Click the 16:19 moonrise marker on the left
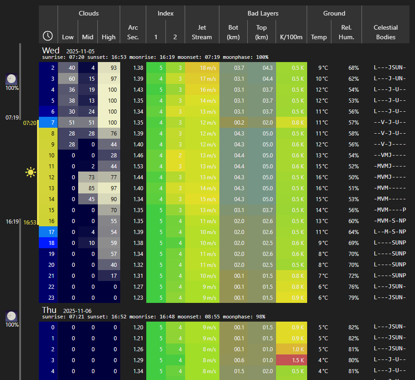 pyautogui.click(x=12, y=222)
